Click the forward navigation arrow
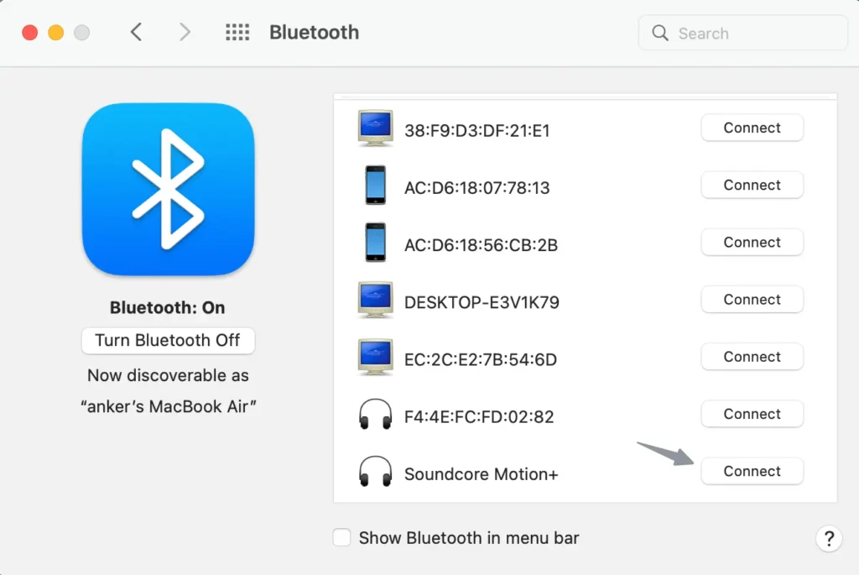The height and width of the screenshot is (575, 859). (x=185, y=32)
